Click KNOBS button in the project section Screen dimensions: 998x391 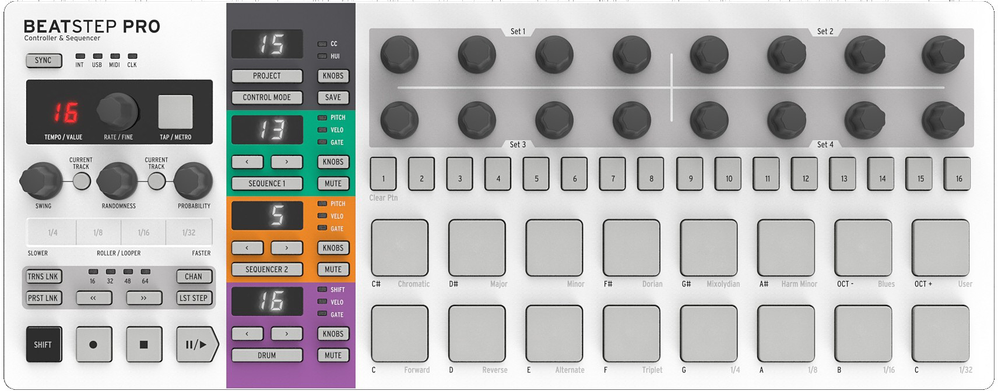tap(333, 76)
